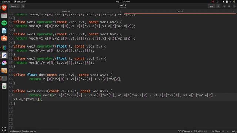Toggle INS insert mode in status bar
The image size is (237, 133).
pos(233,131)
